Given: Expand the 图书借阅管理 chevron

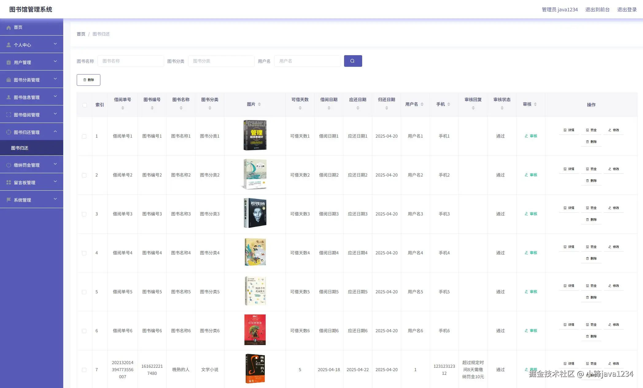Looking at the screenshot, I should pyautogui.click(x=55, y=114).
